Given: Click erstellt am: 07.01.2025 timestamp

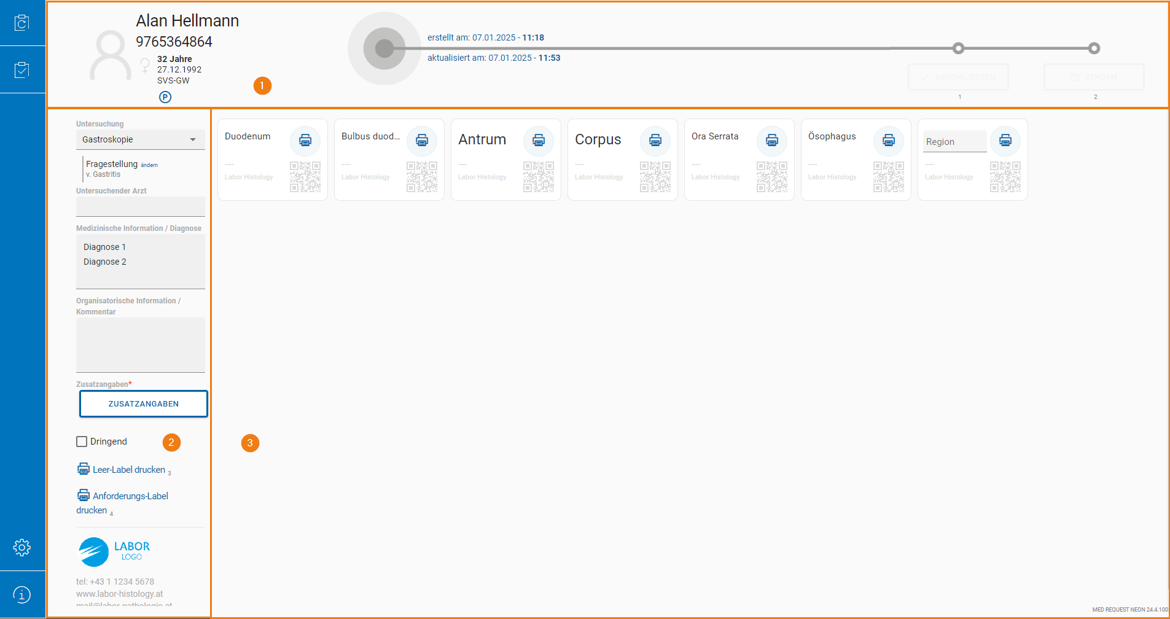Looking at the screenshot, I should click(x=486, y=37).
